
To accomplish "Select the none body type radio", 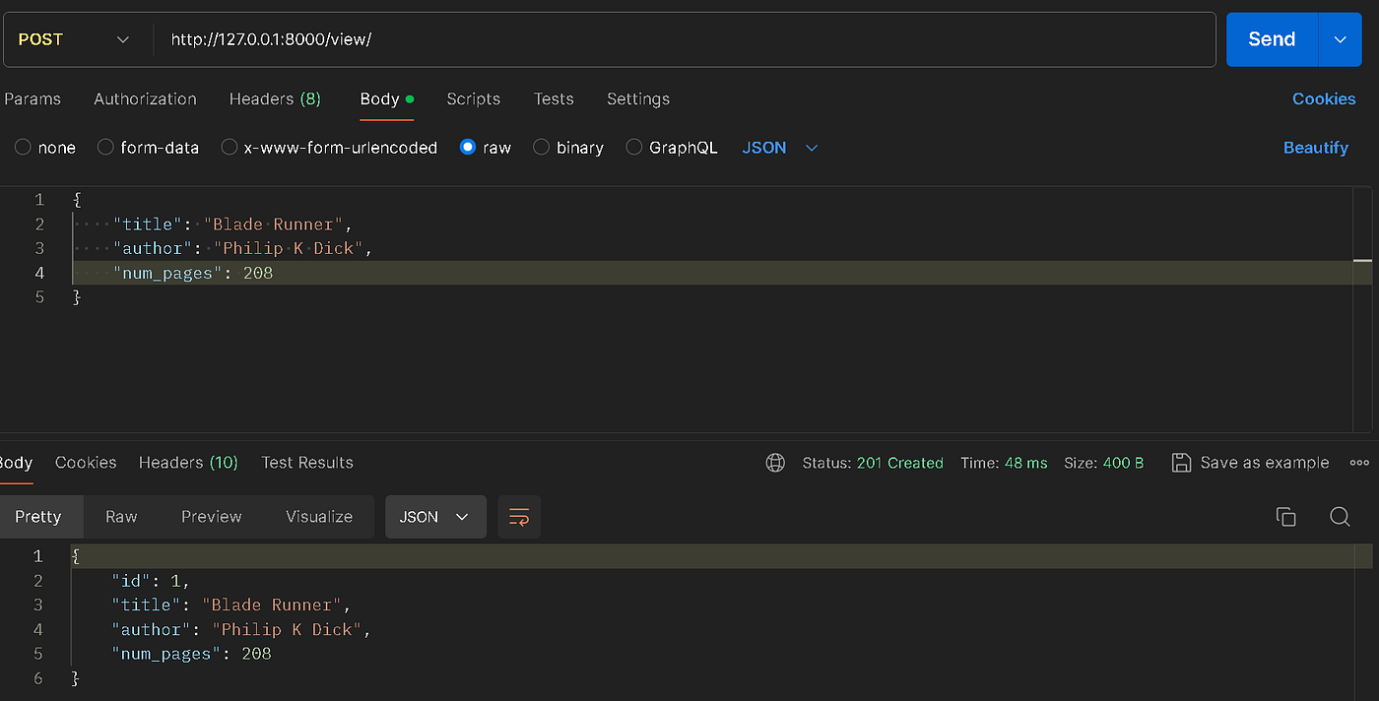I will 23,148.
